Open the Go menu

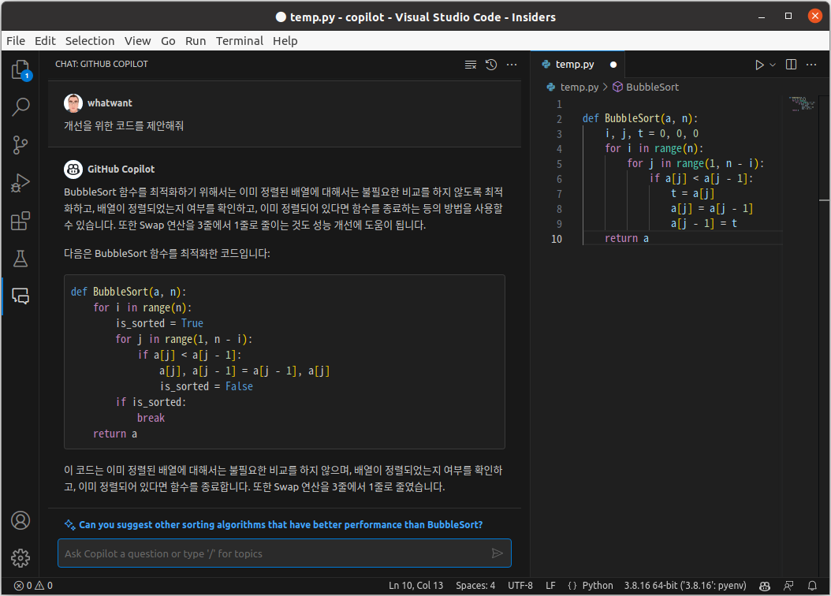click(168, 41)
